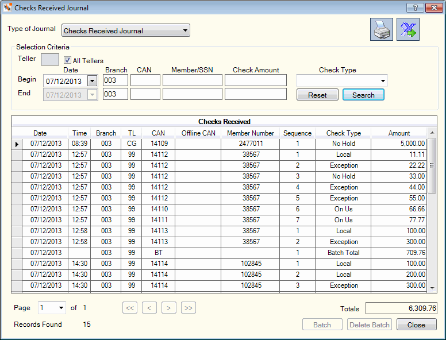Sort by Amount column header
Image resolution: width=446 pixels, height=340 pixels.
click(399, 133)
